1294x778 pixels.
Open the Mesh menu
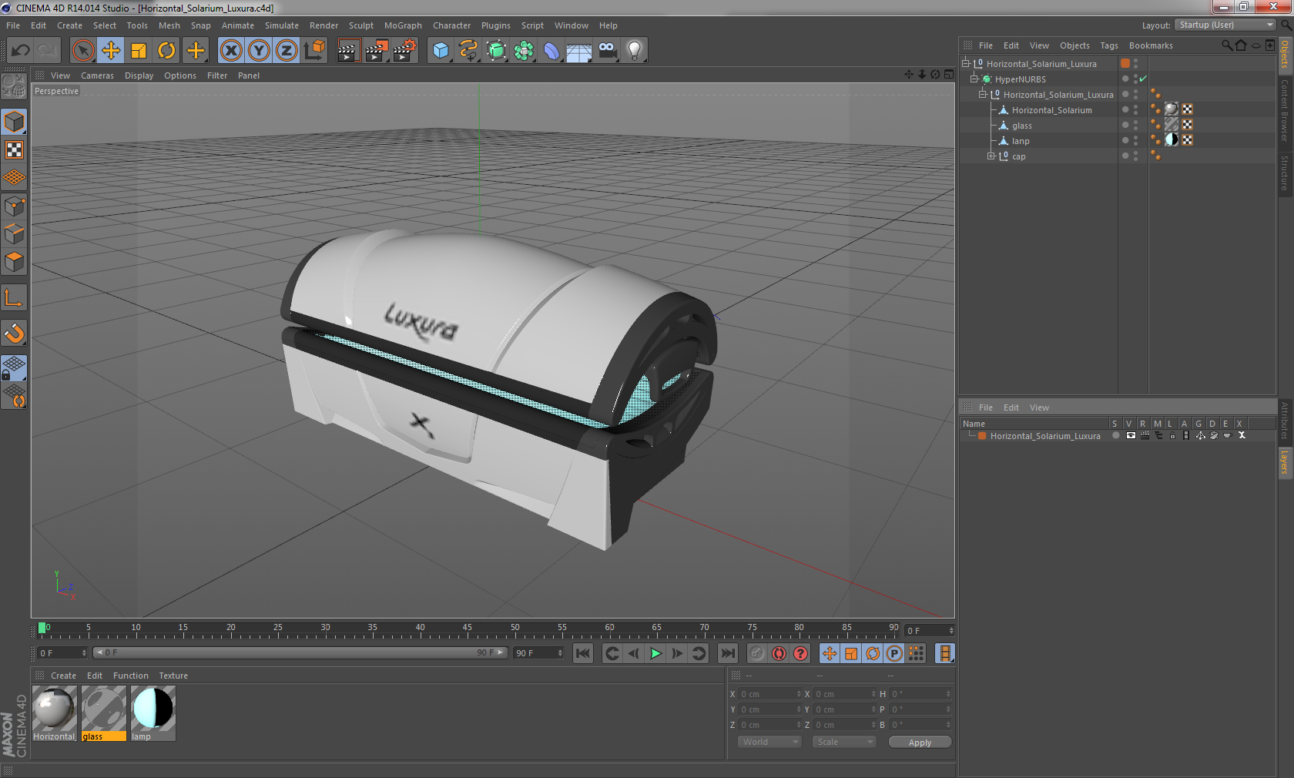pos(169,25)
